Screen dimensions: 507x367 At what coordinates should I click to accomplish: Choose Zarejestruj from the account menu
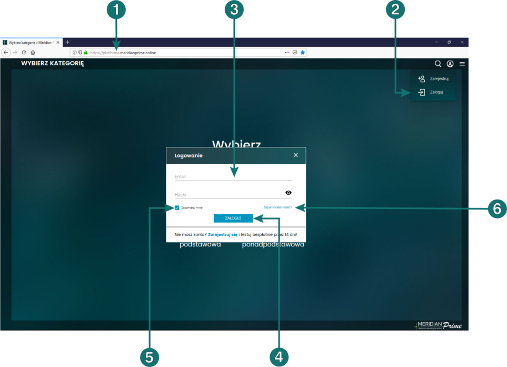click(433, 78)
